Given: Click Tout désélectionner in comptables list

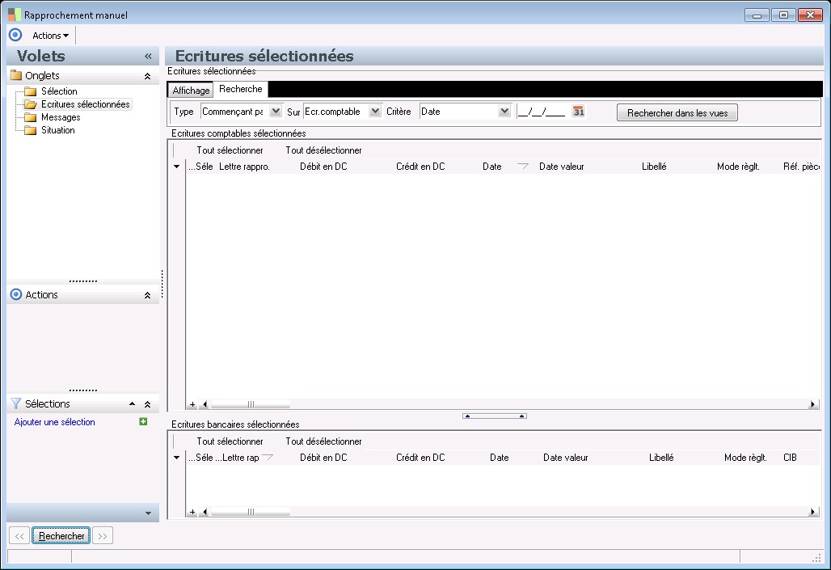Looking at the screenshot, I should click(324, 150).
